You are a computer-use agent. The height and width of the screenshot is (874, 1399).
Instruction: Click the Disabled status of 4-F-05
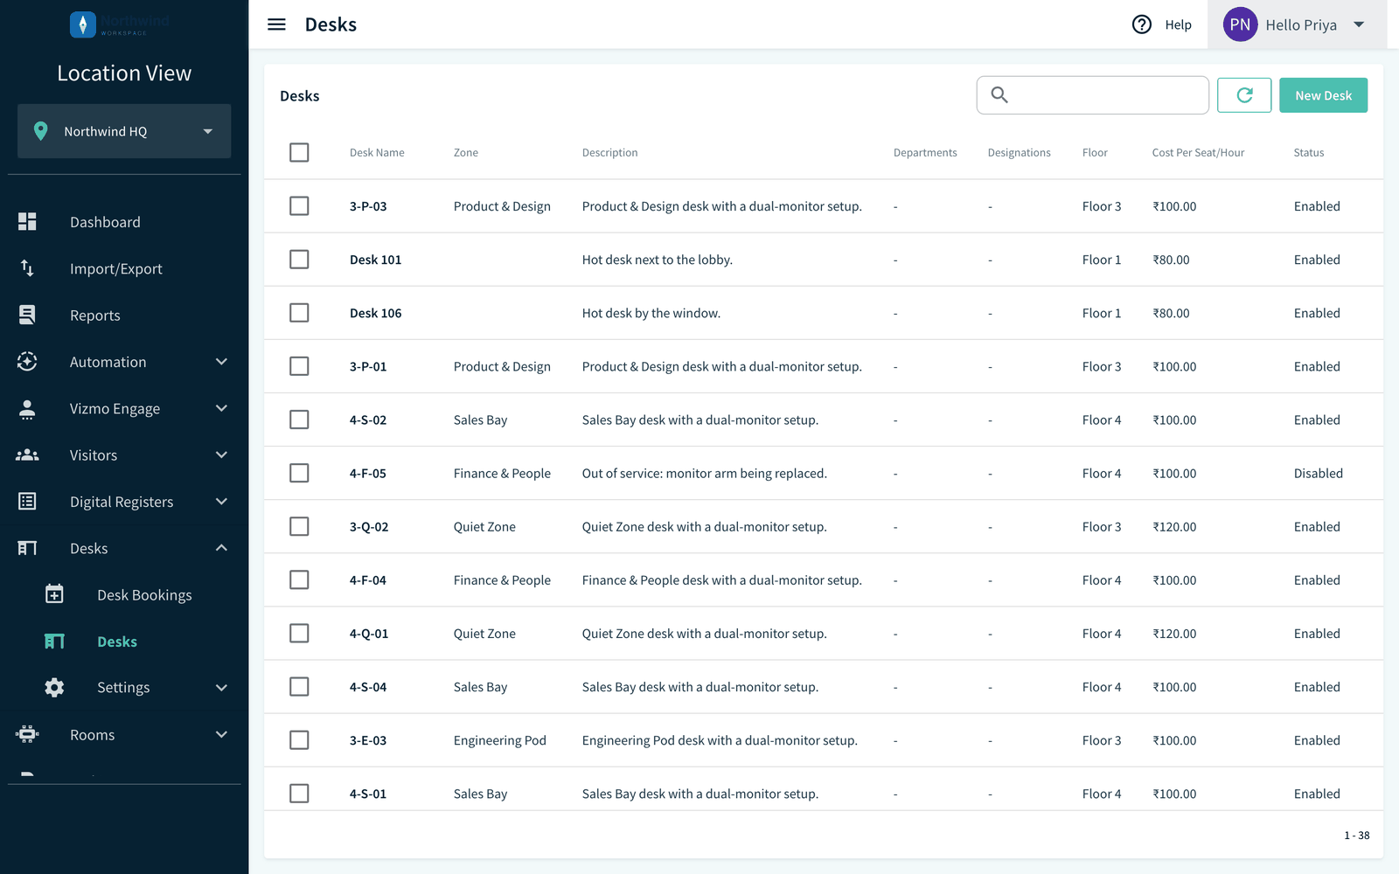point(1318,474)
